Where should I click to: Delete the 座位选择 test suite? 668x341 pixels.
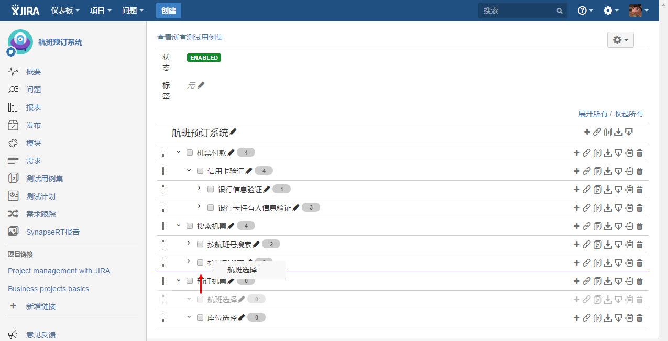click(x=639, y=318)
